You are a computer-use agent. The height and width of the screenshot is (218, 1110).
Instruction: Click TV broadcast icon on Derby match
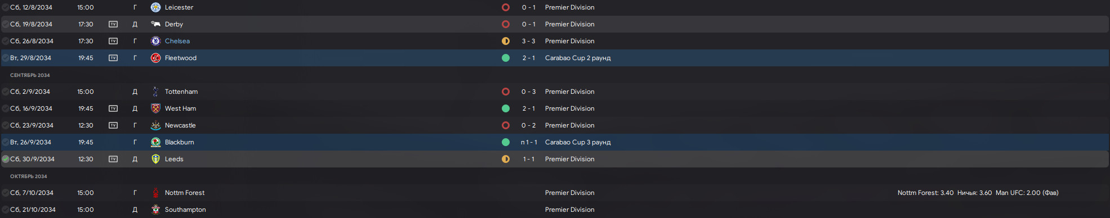[x=113, y=24]
